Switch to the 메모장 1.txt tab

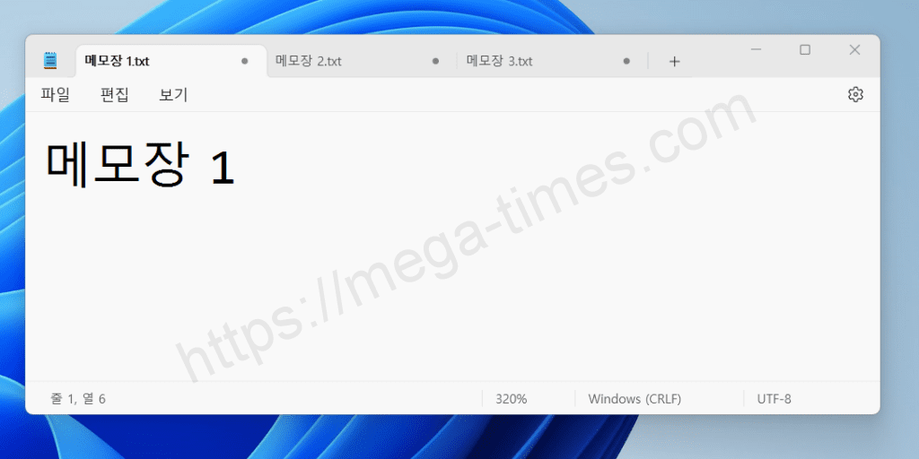[x=171, y=61]
